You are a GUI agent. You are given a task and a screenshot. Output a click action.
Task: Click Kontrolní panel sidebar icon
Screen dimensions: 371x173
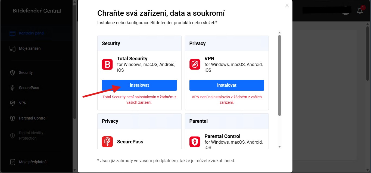click(13, 33)
